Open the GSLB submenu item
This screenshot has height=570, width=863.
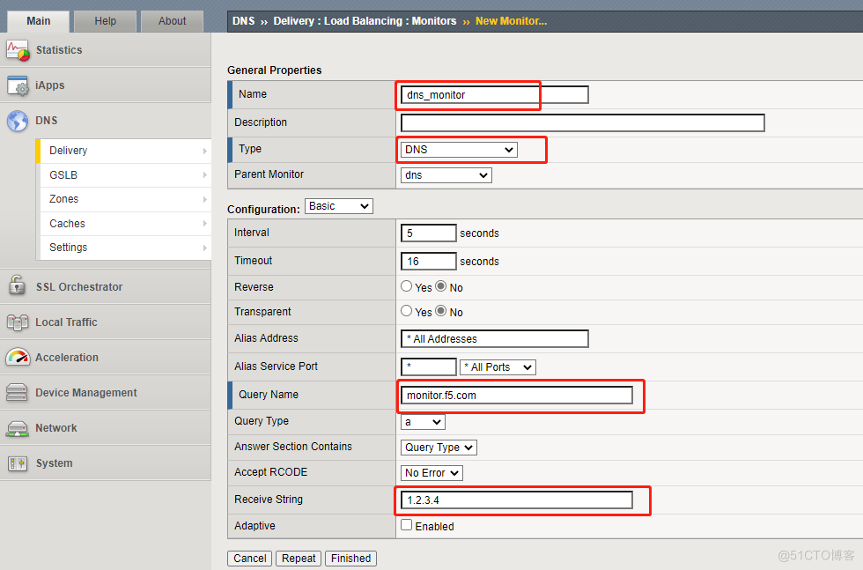123,174
